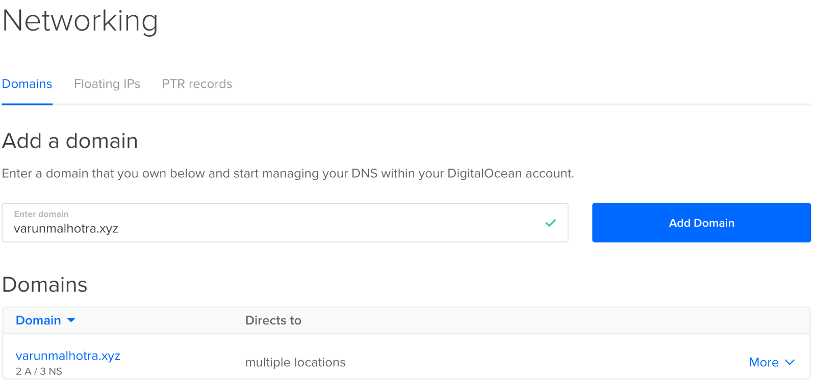Click the "Add a domain" heading
Image resolution: width=816 pixels, height=382 pixels.
click(x=70, y=141)
